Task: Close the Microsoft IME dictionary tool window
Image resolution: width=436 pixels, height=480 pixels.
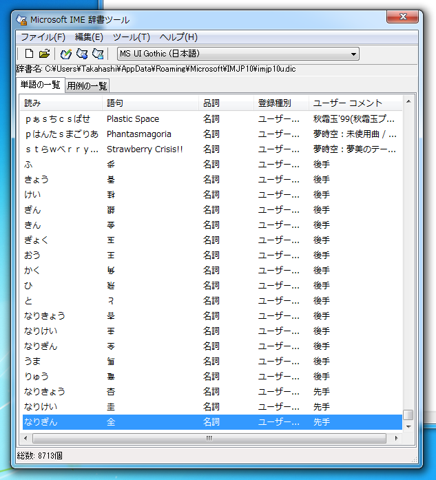Action: (x=402, y=17)
